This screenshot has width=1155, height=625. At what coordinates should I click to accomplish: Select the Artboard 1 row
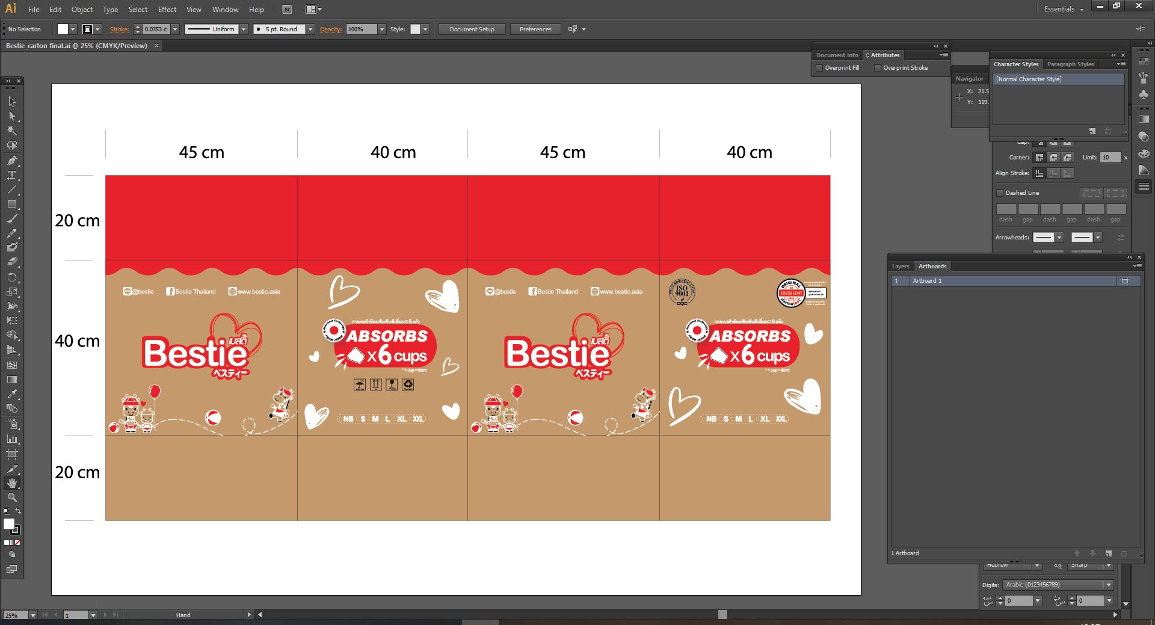pyautogui.click(x=1015, y=281)
